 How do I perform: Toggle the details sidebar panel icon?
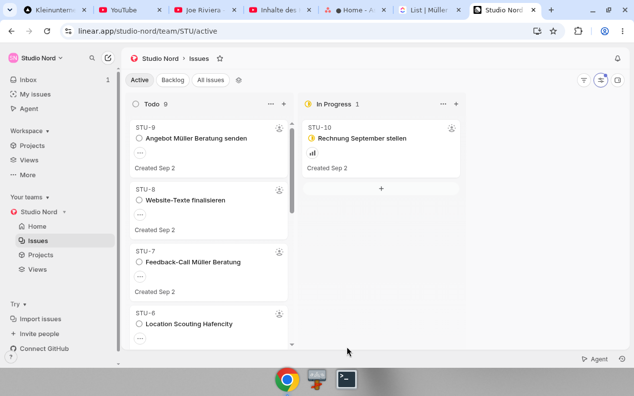point(618,80)
